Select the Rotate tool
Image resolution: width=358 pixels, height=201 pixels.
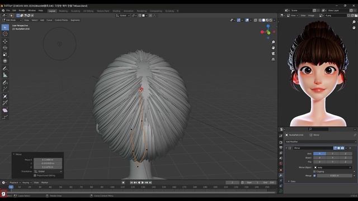(x=5, y=48)
